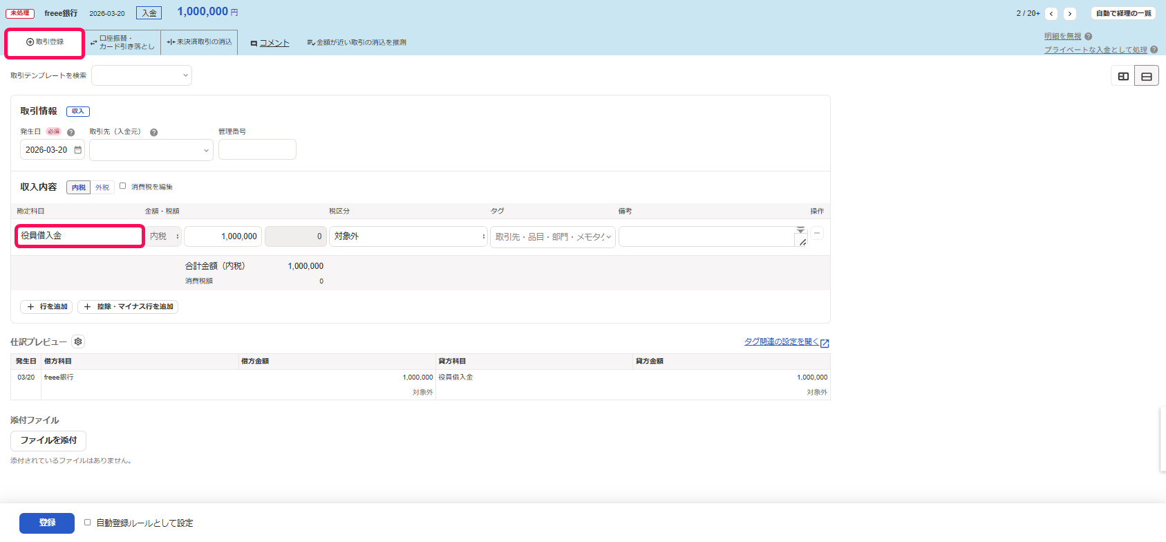Switch to side-by-side split layout icon
The image size is (1166, 542).
[1123, 76]
